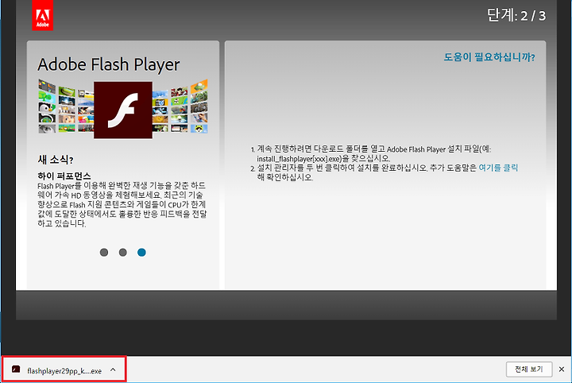
Task: Close the downloads bar
Action: tap(562, 369)
